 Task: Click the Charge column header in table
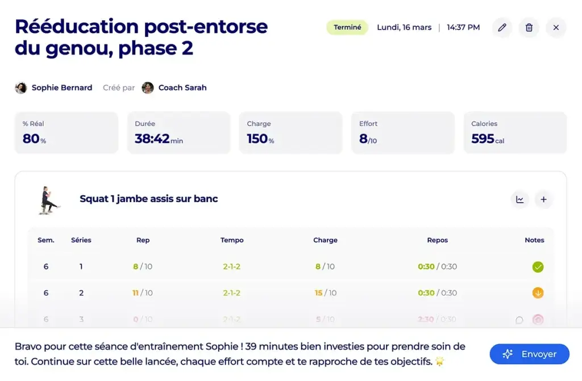pos(325,240)
